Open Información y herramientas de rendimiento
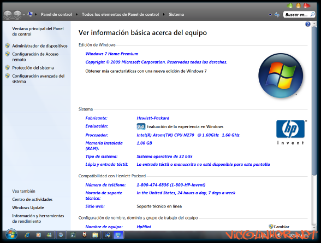Viewport: 321px width, 243px height. point(38,218)
